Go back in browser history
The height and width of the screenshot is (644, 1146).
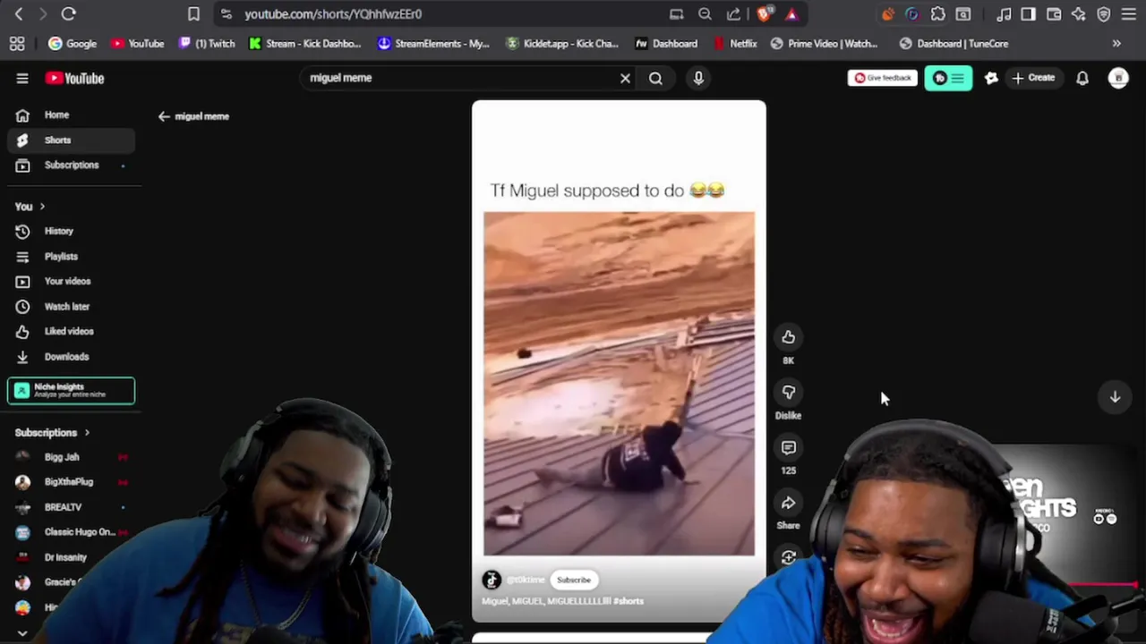pos(19,13)
